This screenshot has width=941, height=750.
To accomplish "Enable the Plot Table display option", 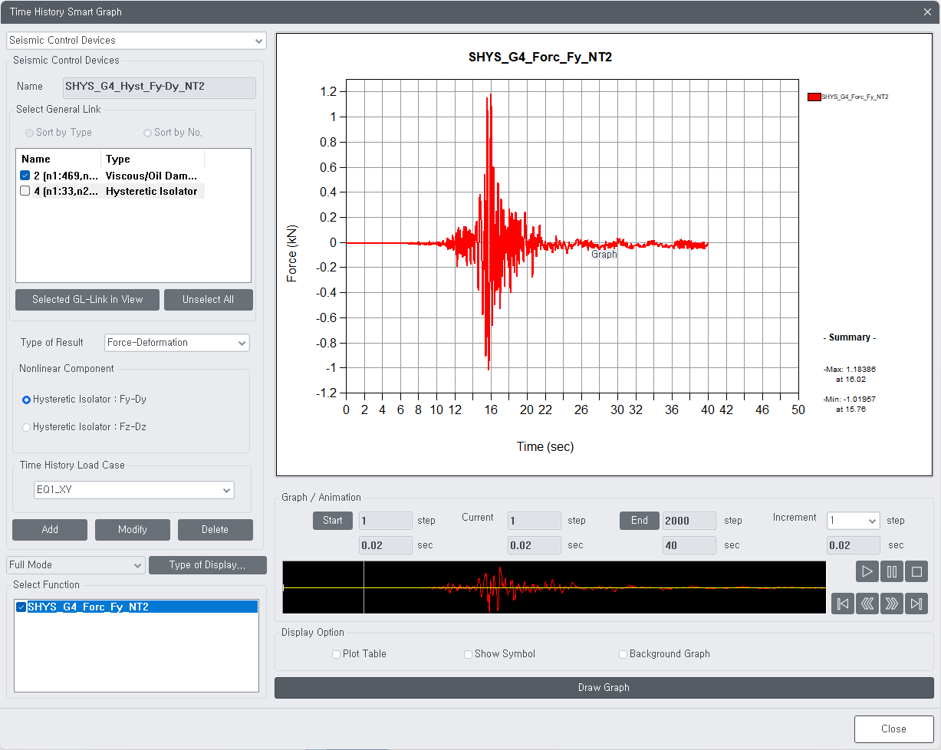I will (336, 654).
